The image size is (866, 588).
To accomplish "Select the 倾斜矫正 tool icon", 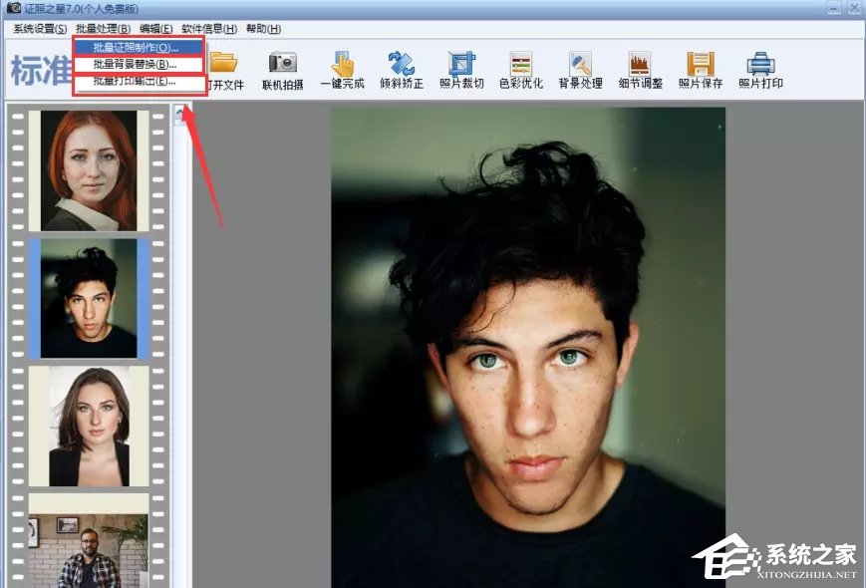I will 402,64.
